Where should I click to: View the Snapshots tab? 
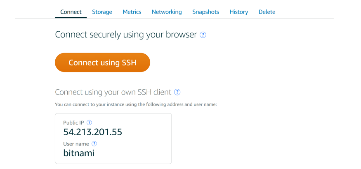(205, 12)
